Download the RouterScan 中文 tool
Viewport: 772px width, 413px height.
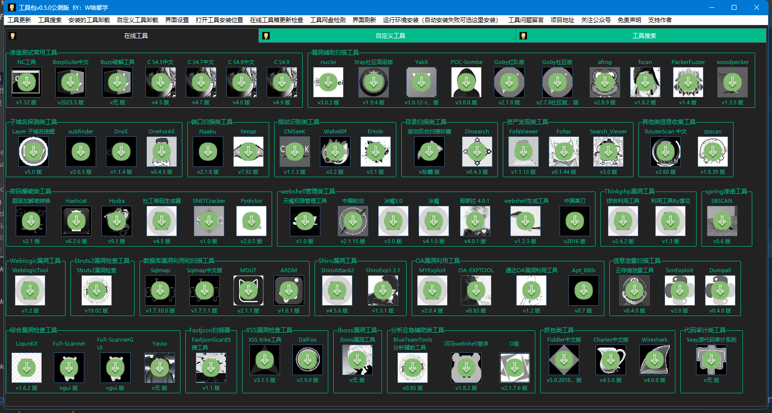[666, 152]
